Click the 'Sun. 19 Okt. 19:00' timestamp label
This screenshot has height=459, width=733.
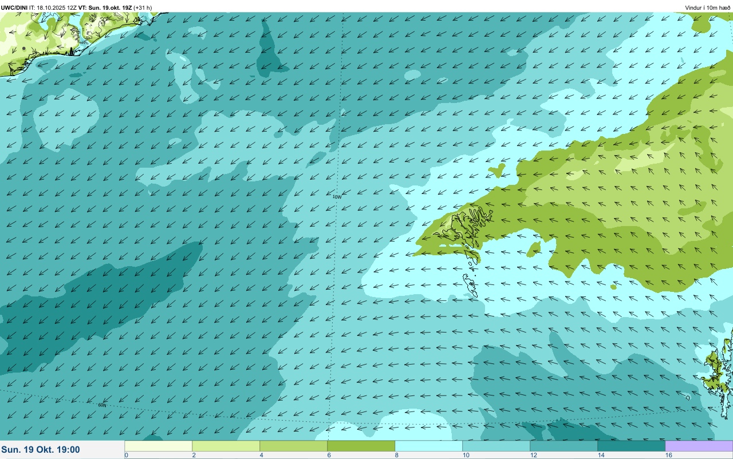pyautogui.click(x=41, y=450)
